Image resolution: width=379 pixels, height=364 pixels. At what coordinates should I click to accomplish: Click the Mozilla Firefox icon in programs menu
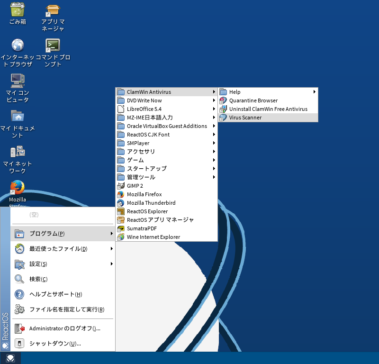[121, 194]
